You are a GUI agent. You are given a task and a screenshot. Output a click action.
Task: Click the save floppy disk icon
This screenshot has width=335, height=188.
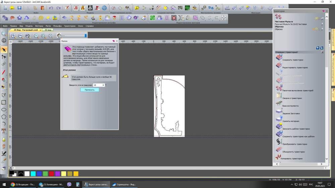(19, 8)
